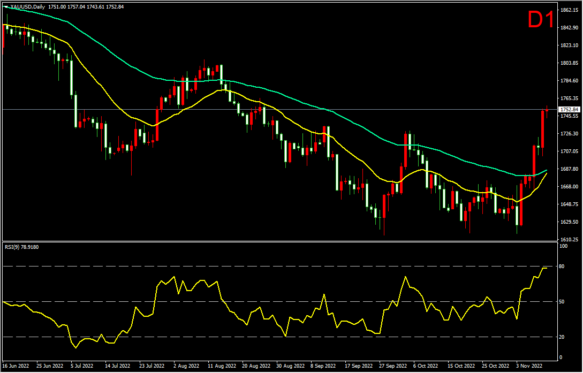Click the RSI 20 dashed level line
The width and height of the screenshot is (583, 373).
coord(280,337)
